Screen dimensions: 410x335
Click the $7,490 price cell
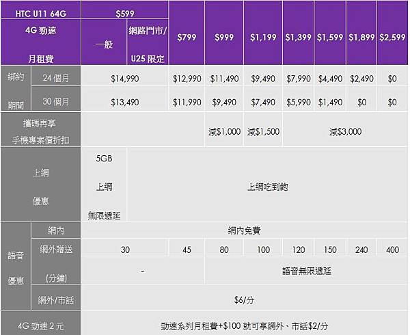pyautogui.click(x=263, y=98)
